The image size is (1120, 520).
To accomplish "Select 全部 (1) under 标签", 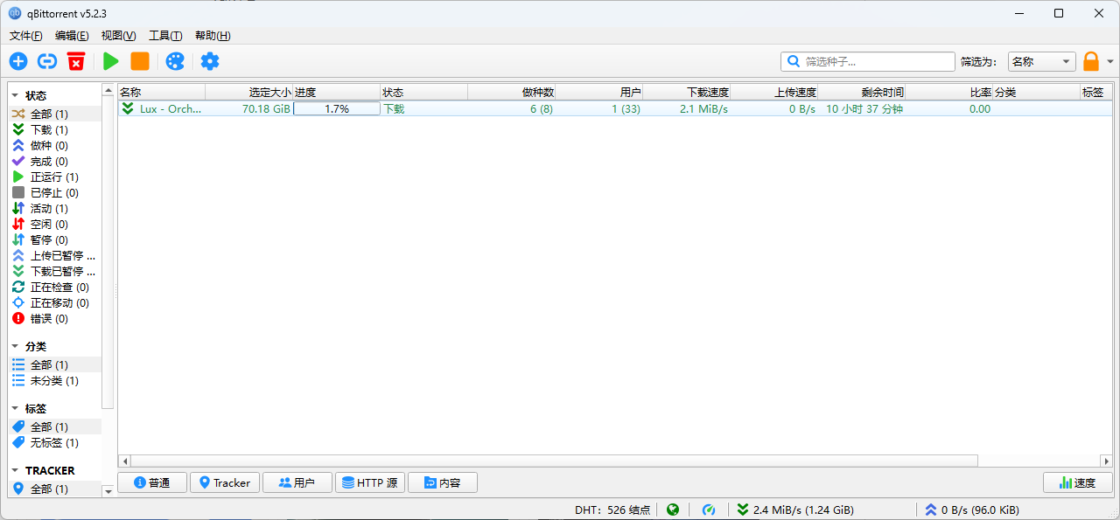I will pos(55,426).
